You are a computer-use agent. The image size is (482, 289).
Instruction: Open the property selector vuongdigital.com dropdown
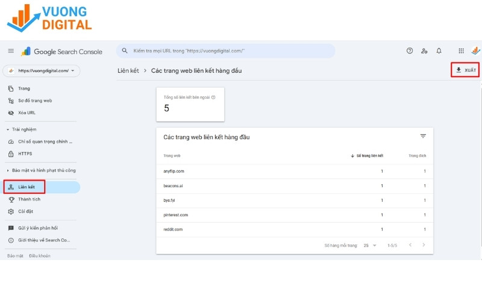point(42,70)
